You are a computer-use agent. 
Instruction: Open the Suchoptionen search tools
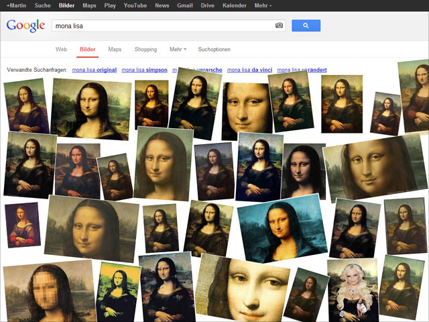tap(214, 49)
